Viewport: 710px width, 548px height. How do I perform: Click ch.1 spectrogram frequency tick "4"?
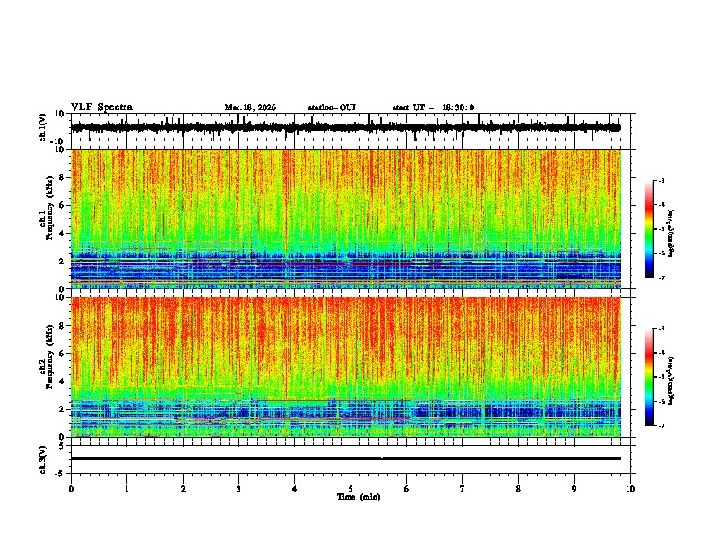62,234
